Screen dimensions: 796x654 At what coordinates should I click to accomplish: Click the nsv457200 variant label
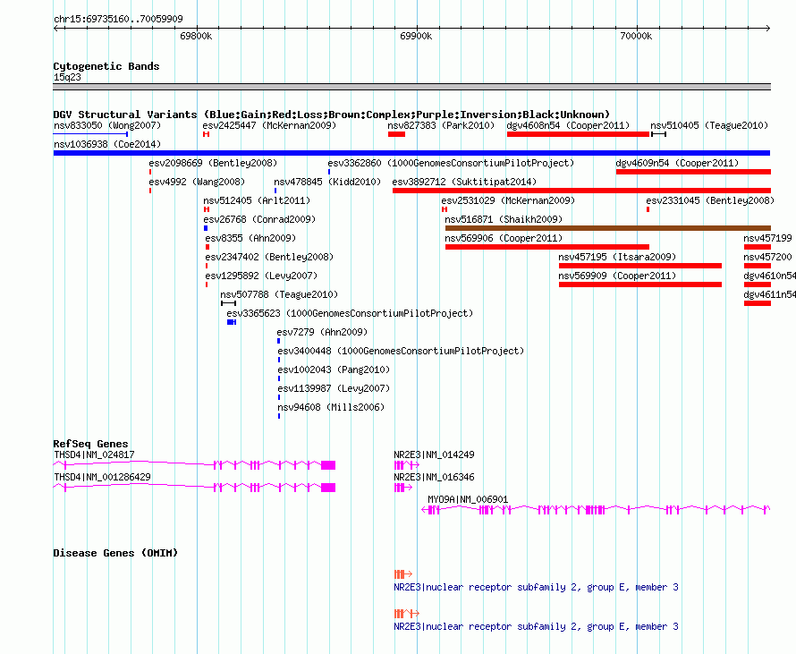click(767, 257)
